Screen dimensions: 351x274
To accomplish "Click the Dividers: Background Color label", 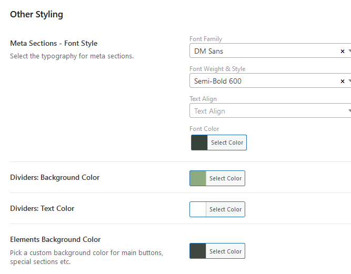I will 55,178.
